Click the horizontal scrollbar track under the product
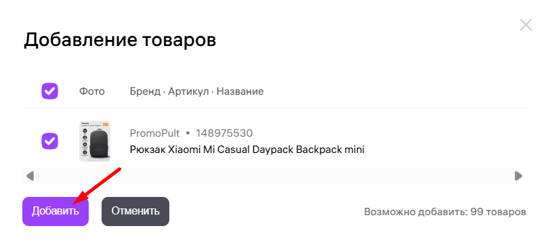The height and width of the screenshot is (245, 550). pos(274,176)
